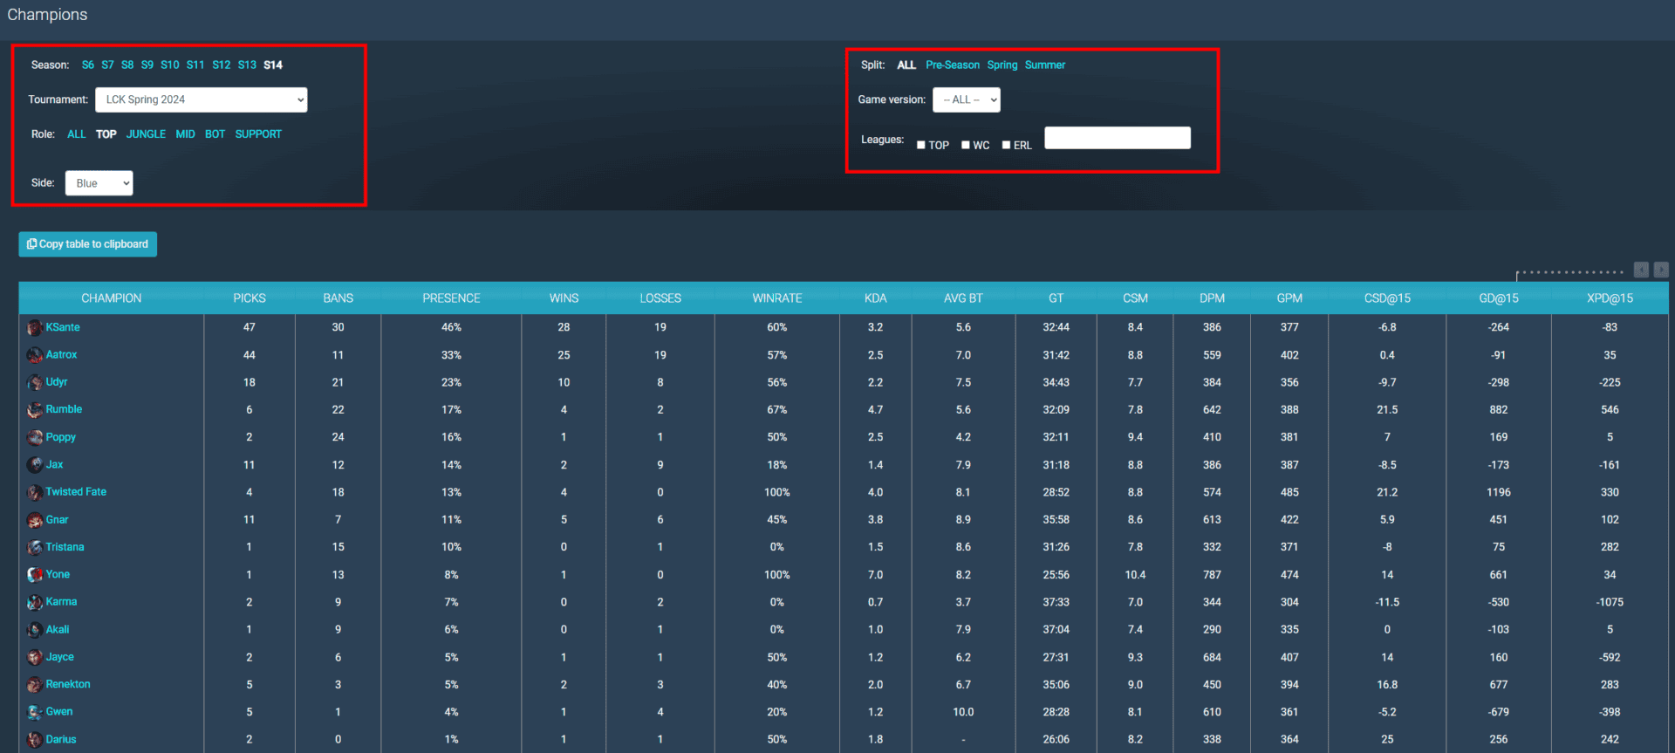Expand the Side dropdown set to Blue
The image size is (1675, 753).
pyautogui.click(x=99, y=183)
